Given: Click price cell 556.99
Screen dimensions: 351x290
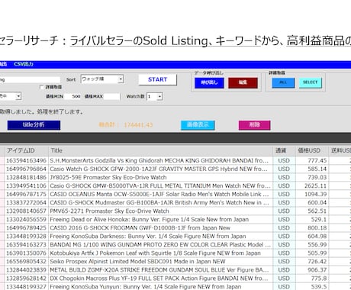Looking at the screenshot, I should tap(312, 244).
